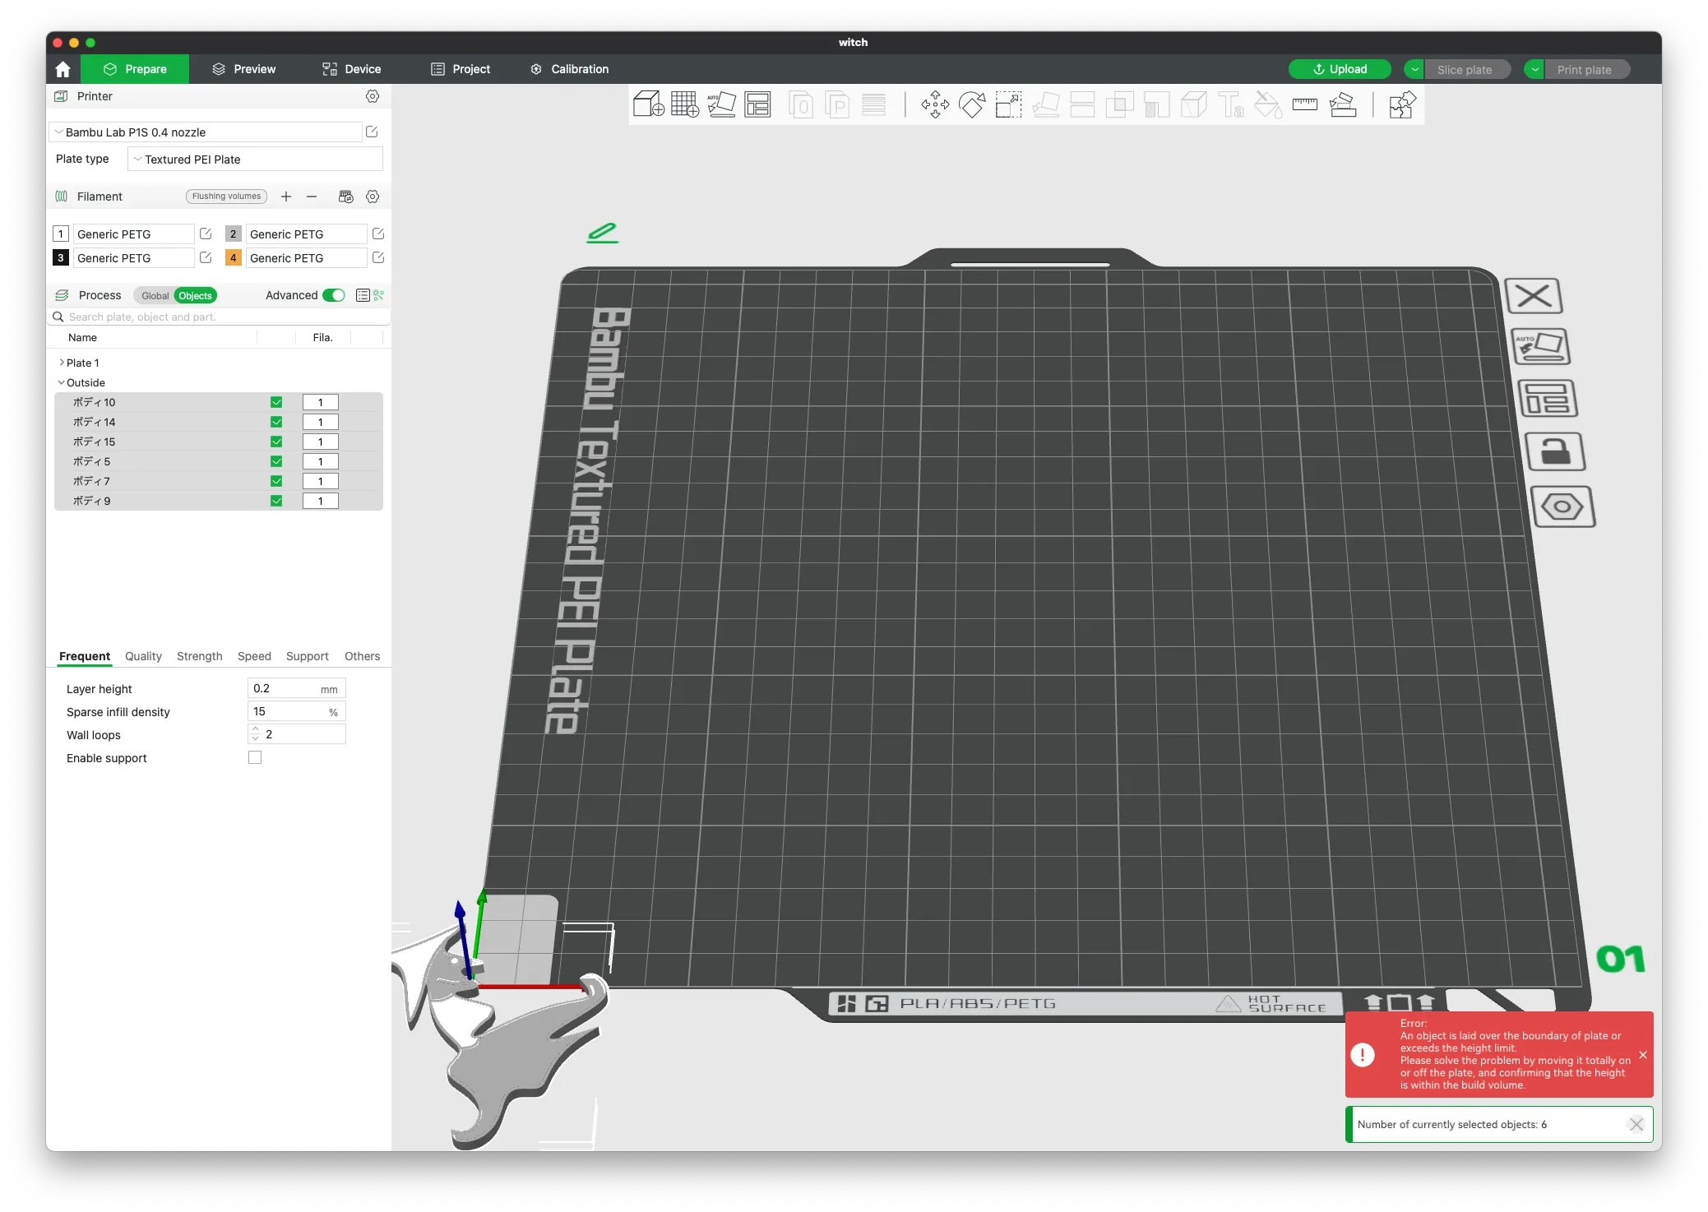Open Flushing volumes

[x=226, y=197]
